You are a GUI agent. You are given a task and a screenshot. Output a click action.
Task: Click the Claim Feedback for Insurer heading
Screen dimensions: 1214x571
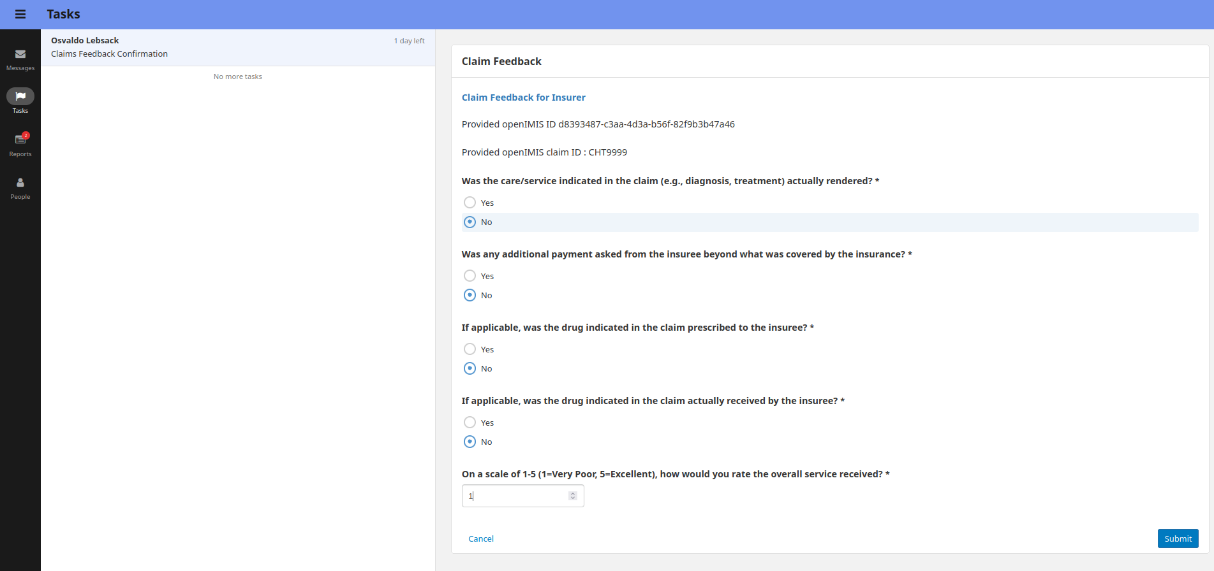523,98
